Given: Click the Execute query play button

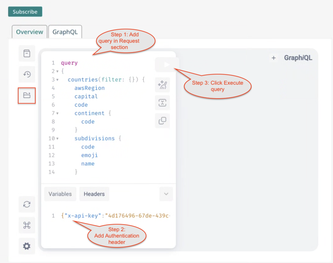Looking at the screenshot, I should point(167,65).
